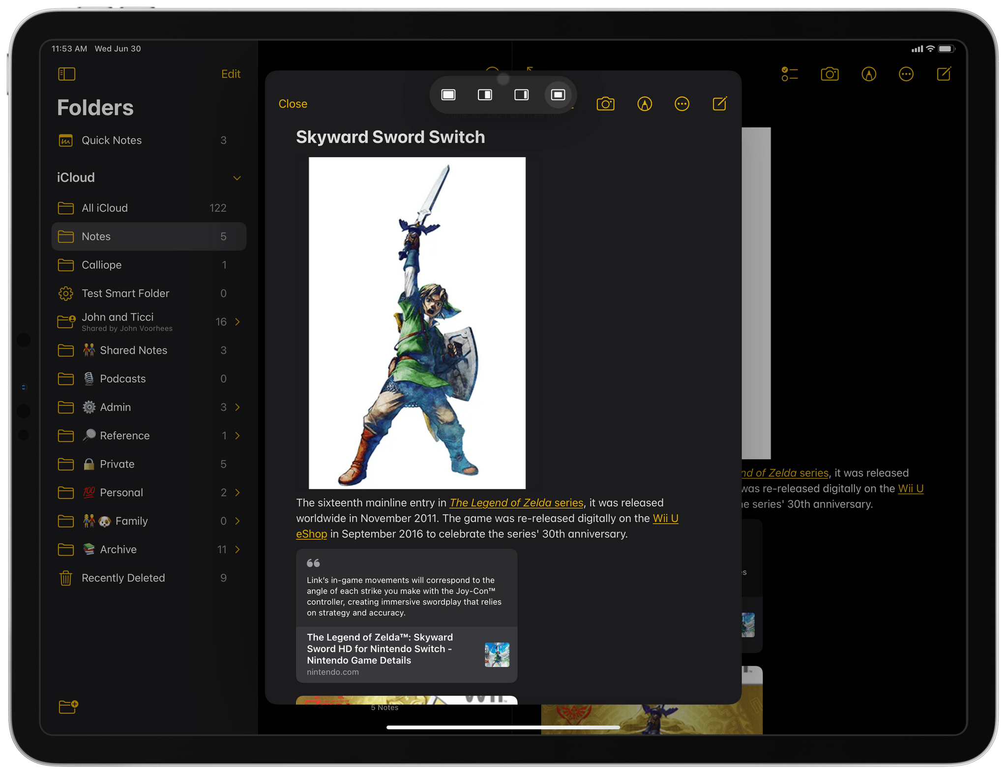Click the Recently Deleted trash icon
This screenshot has width=1007, height=775.
[66, 578]
